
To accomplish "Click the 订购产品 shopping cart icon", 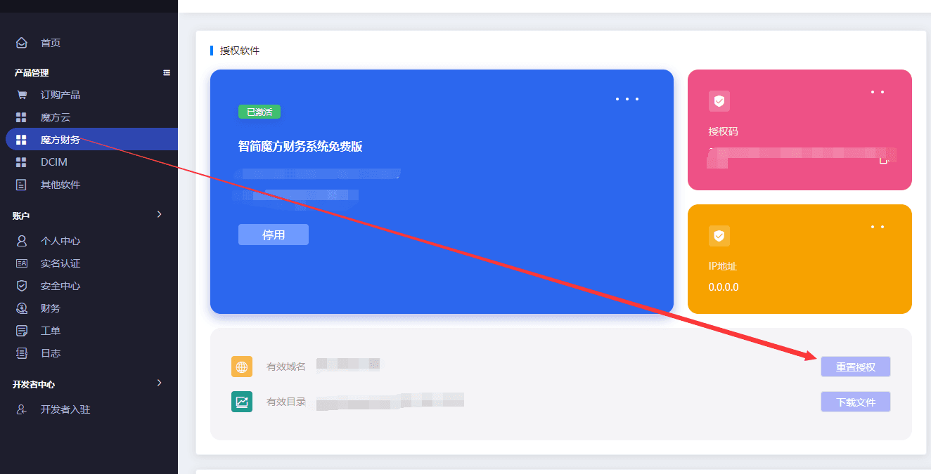I will coord(22,95).
